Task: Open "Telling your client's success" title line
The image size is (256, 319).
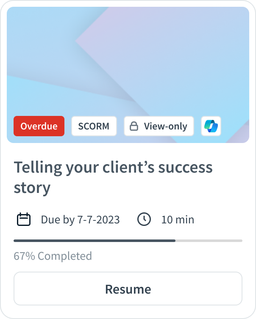Action: 113,168
